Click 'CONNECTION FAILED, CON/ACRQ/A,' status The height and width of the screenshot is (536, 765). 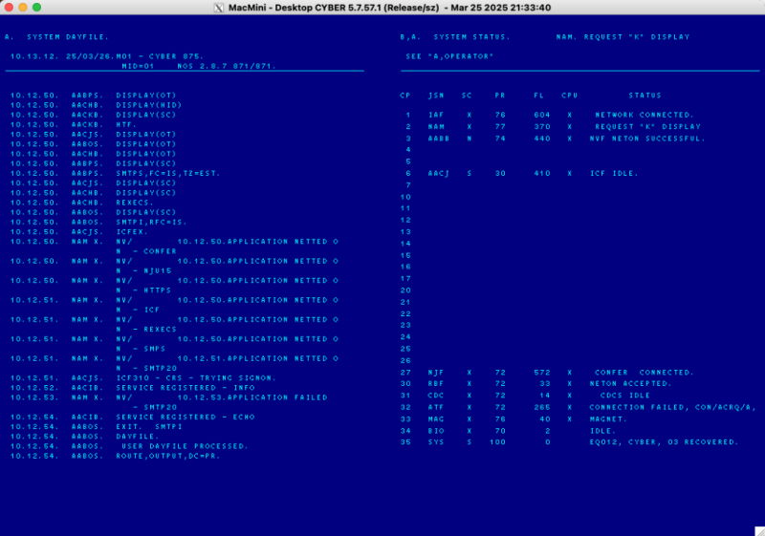673,407
